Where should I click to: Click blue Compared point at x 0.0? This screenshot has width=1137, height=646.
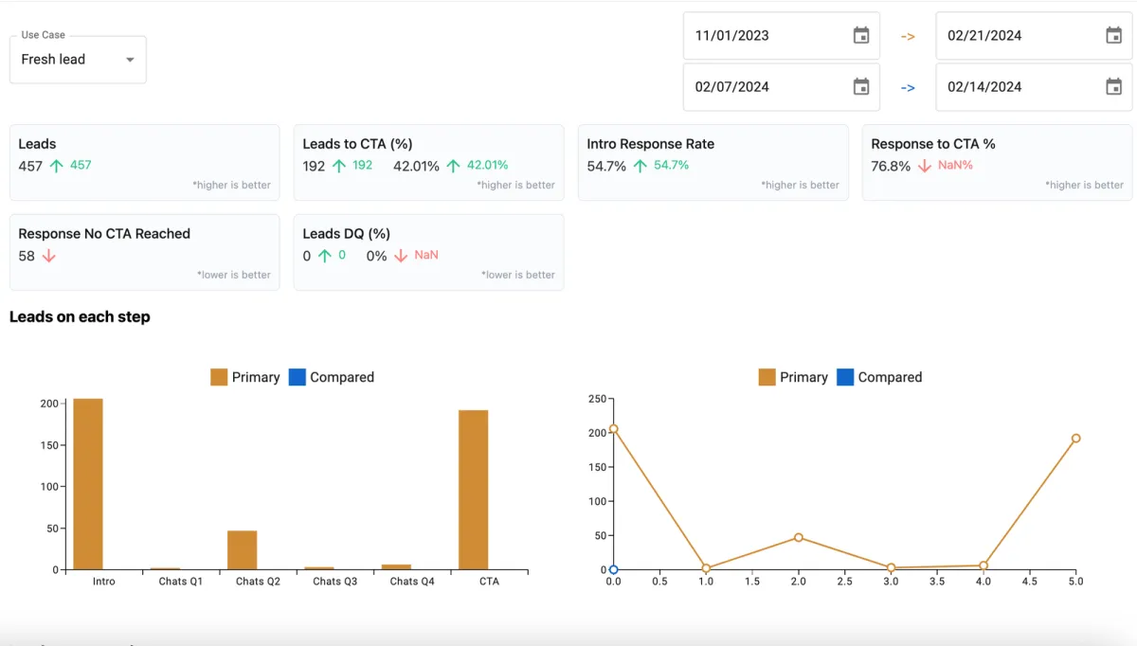pos(613,569)
